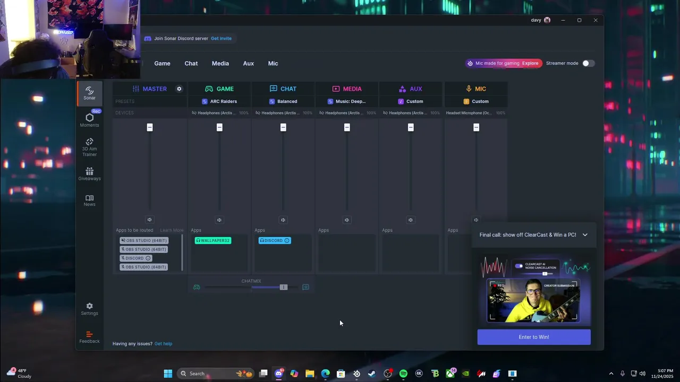Switch to the Mic tab

click(273, 63)
